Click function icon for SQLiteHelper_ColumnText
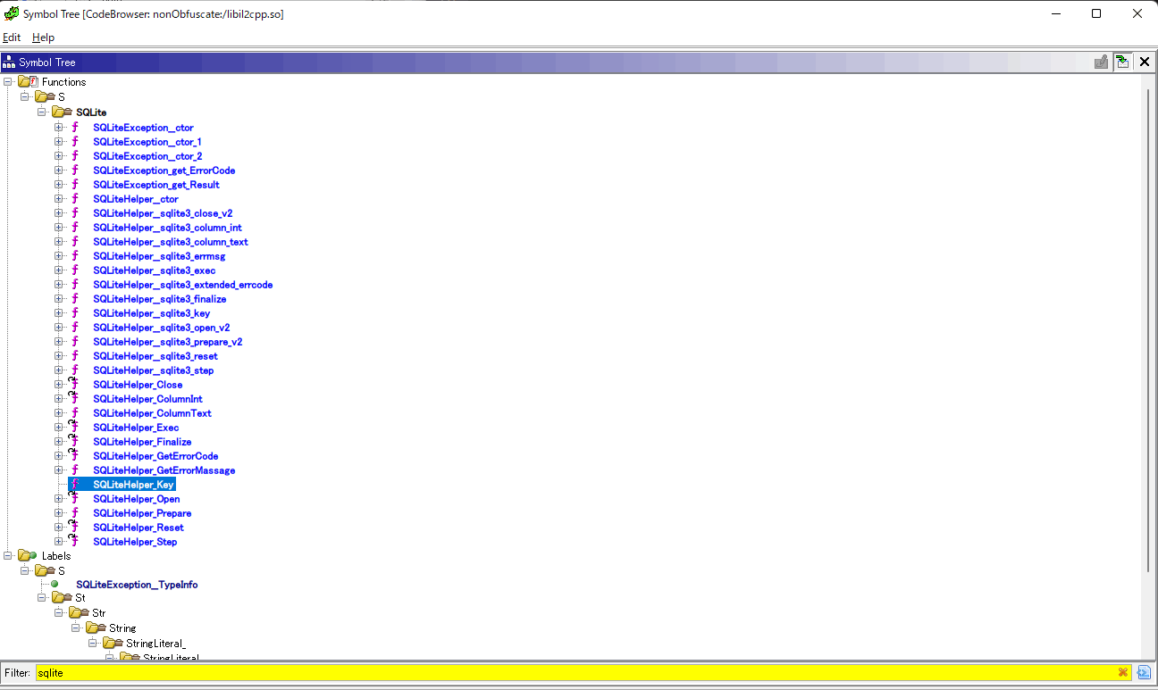The image size is (1158, 690). [75, 413]
